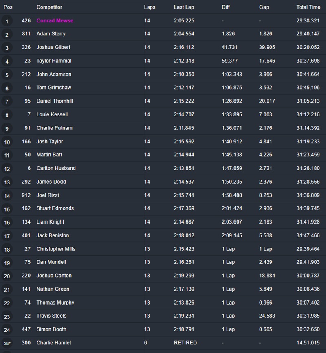
Task: Click the DNF badge for Charlie Hamlet
Action: point(7,343)
